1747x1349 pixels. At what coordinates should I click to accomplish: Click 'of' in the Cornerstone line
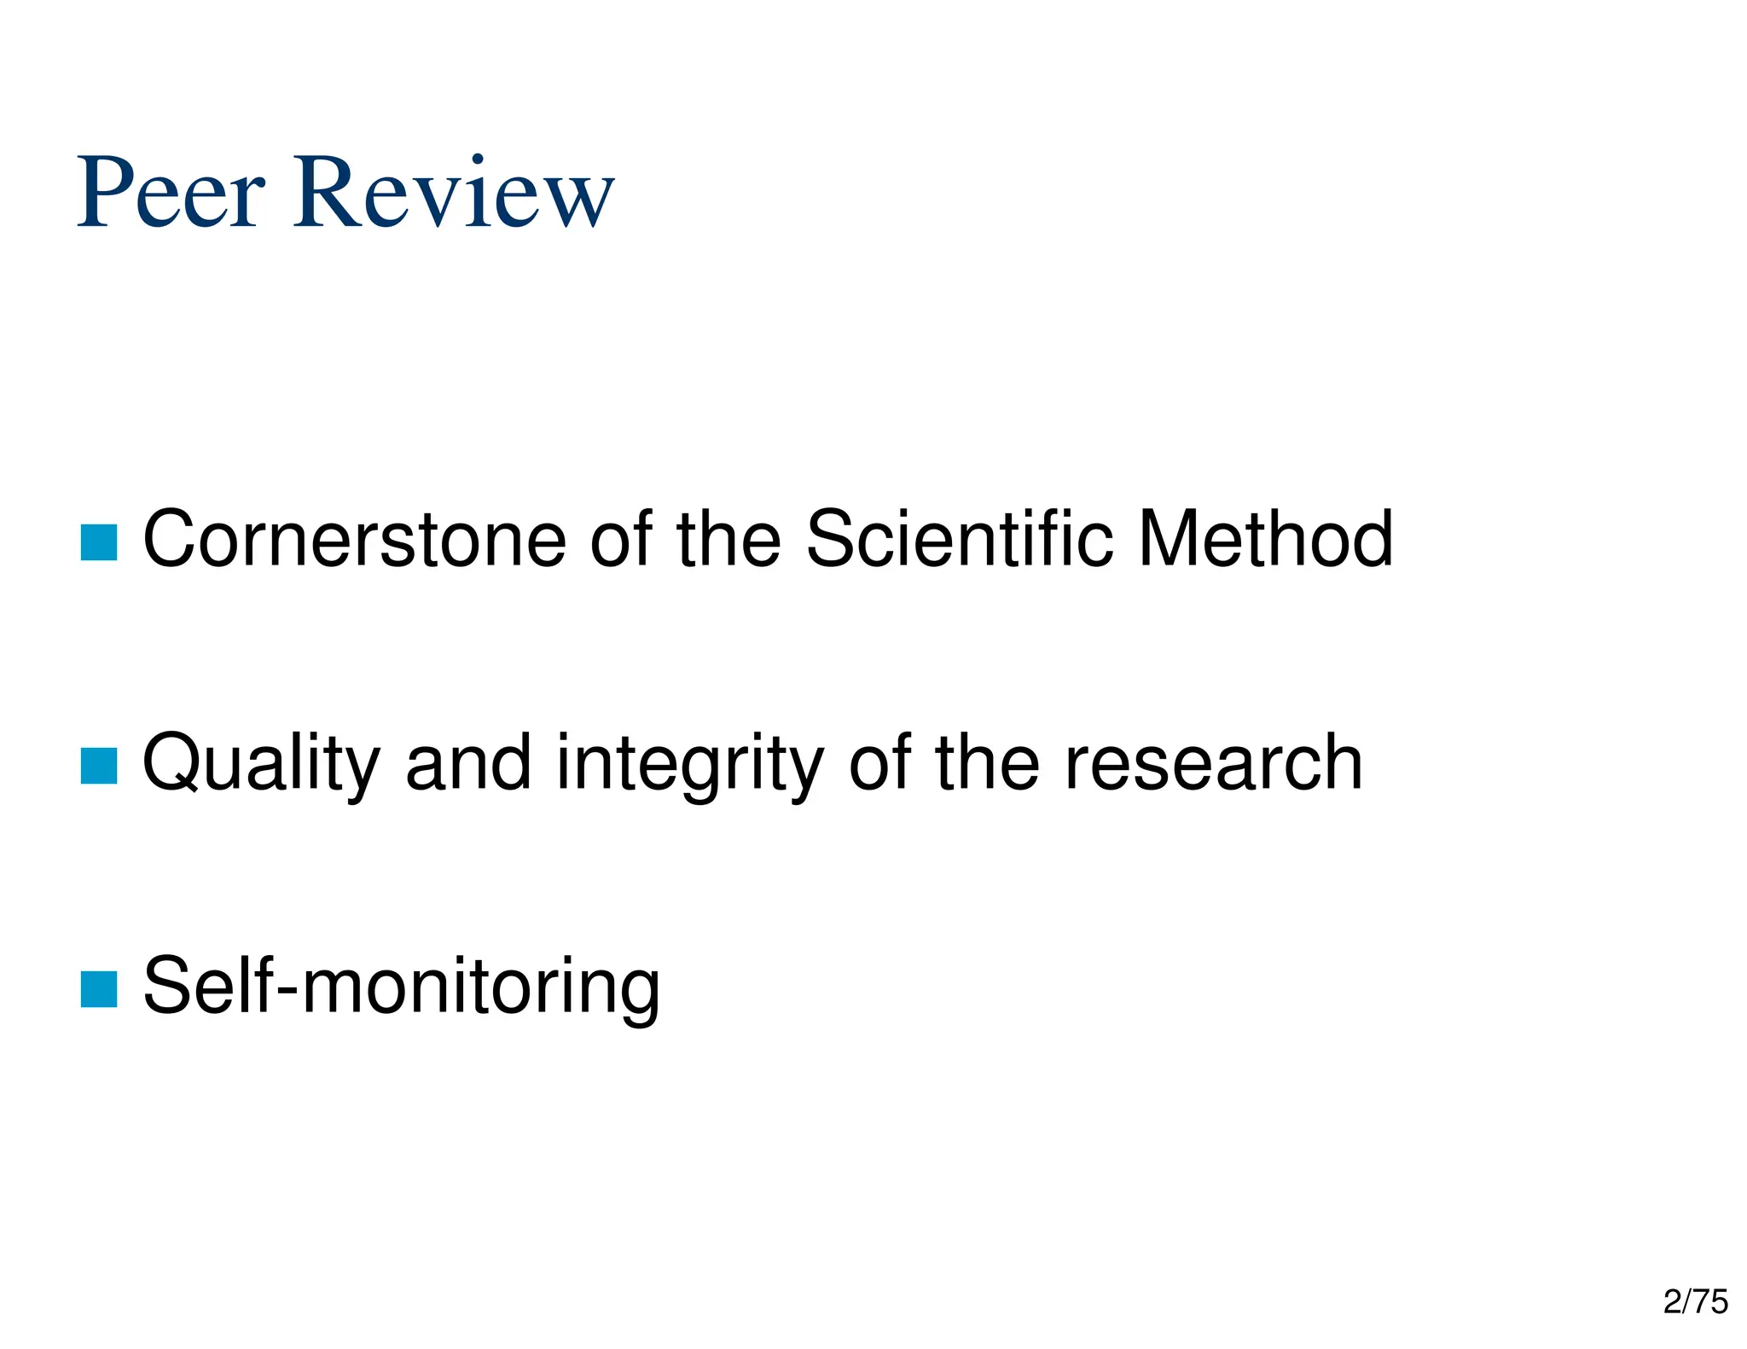(x=620, y=537)
